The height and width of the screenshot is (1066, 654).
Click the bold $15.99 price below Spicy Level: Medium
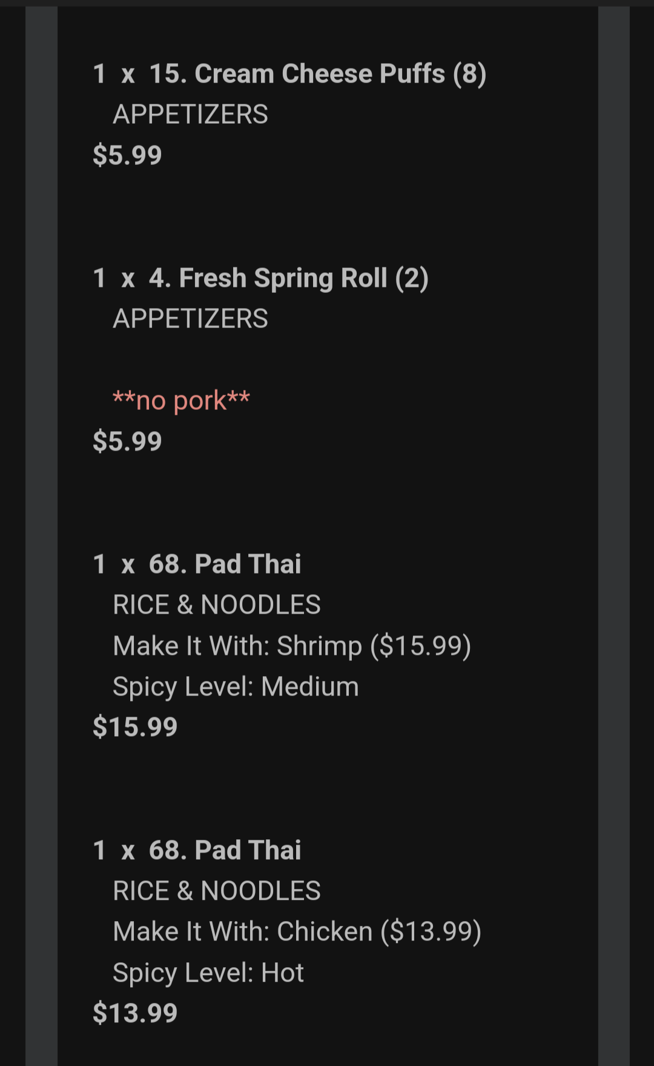pyautogui.click(x=135, y=727)
